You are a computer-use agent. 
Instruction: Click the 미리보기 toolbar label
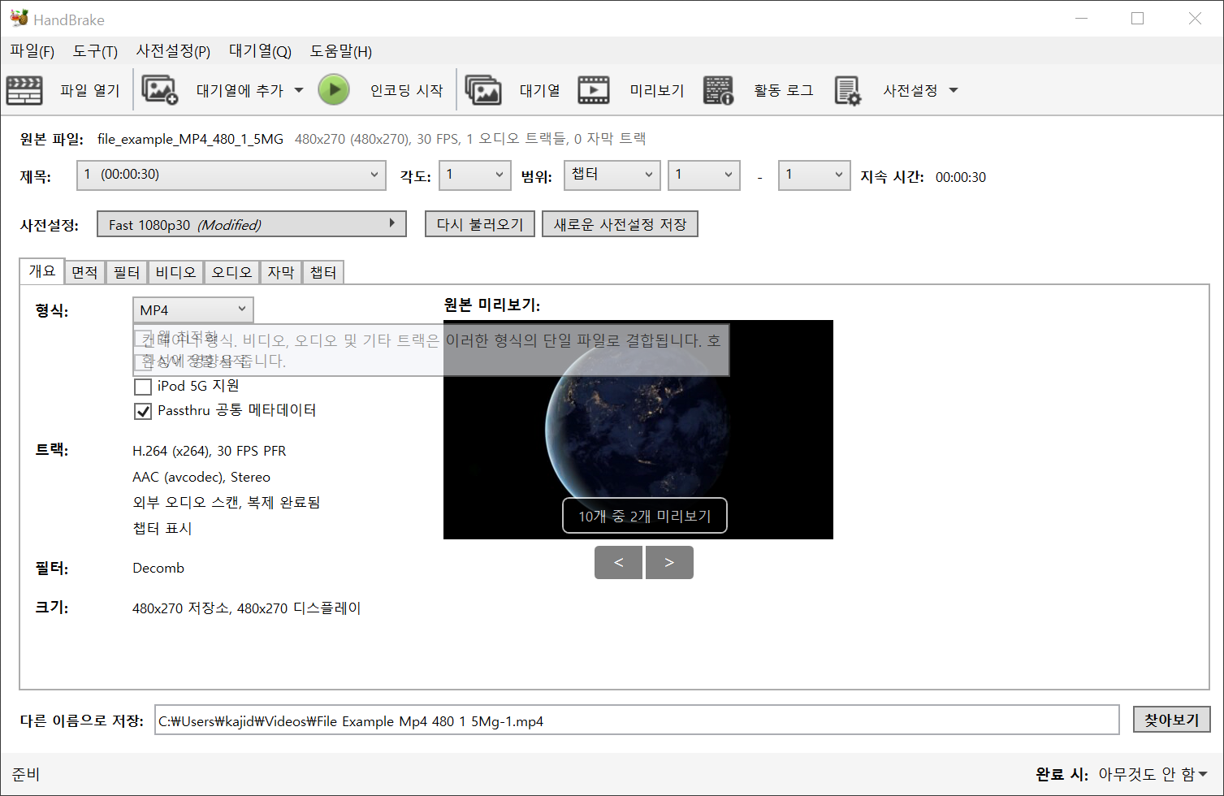click(657, 90)
